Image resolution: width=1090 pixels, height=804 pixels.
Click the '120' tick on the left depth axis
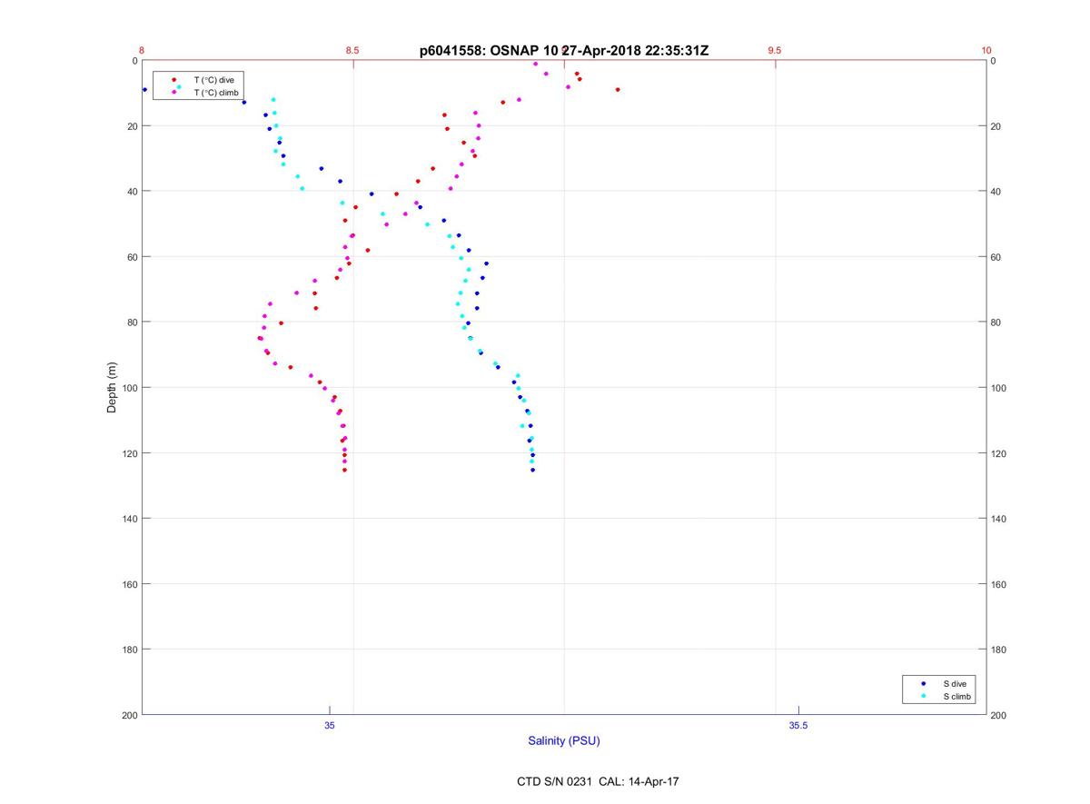[130, 453]
